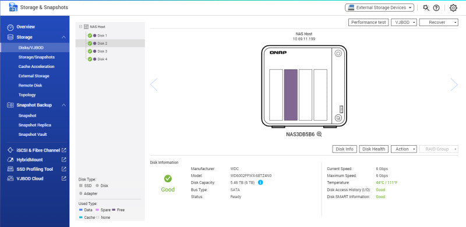Select Disk 1 in the tree
This screenshot has width=466, height=227.
pyautogui.click(x=102, y=35)
